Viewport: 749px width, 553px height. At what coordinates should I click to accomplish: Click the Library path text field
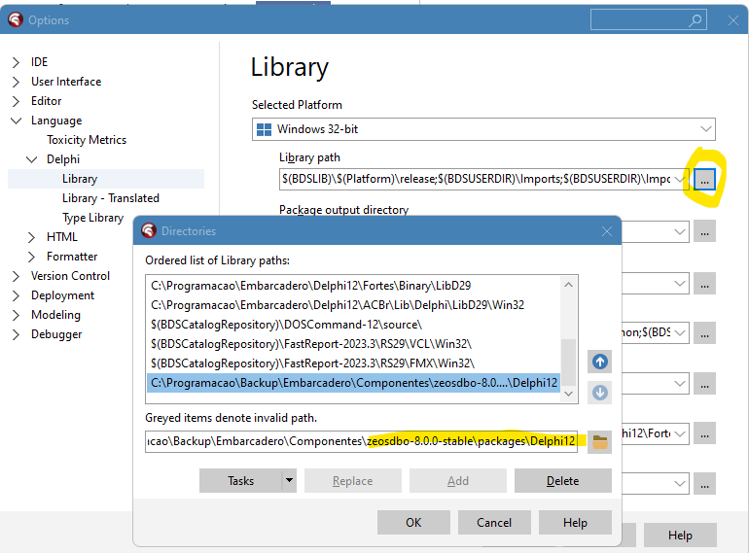[483, 180]
